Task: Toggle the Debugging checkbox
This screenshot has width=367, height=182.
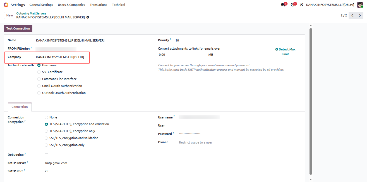Action: point(46,155)
